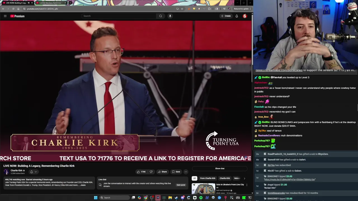The image size is (358, 201).
Task: Open more actions ellipsis under video
Action: [x=186, y=172]
